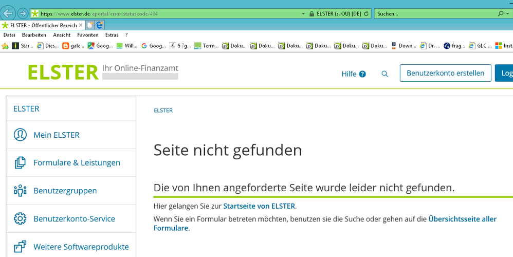This screenshot has height=257, width=513.
Task: Open the magnifier search icon in ELSTER header
Action: click(384, 74)
